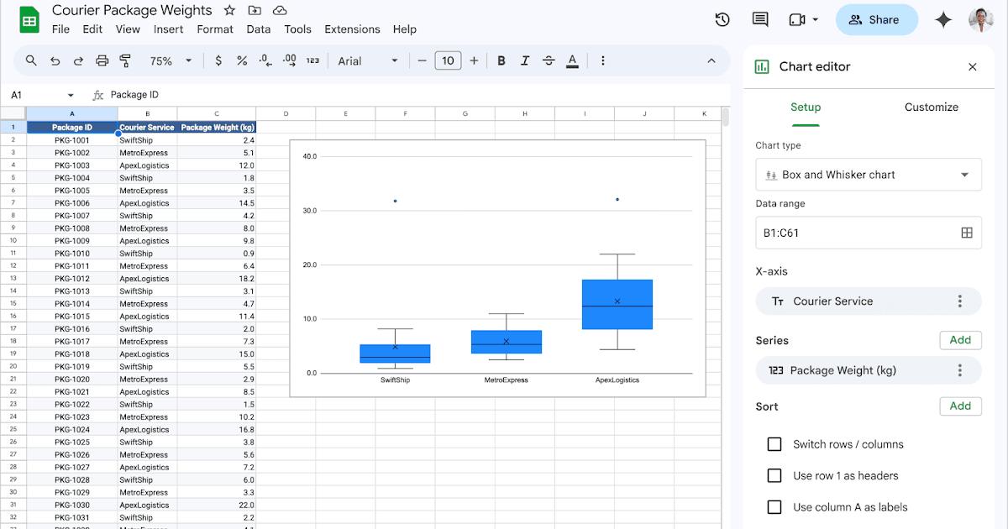
Task: Open the text color picker
Action: (x=572, y=60)
